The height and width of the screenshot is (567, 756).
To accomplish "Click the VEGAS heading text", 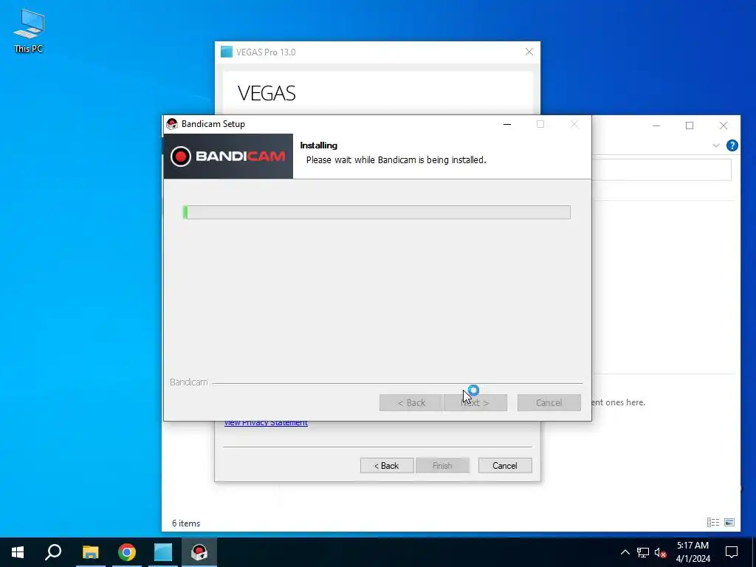I will pos(267,93).
